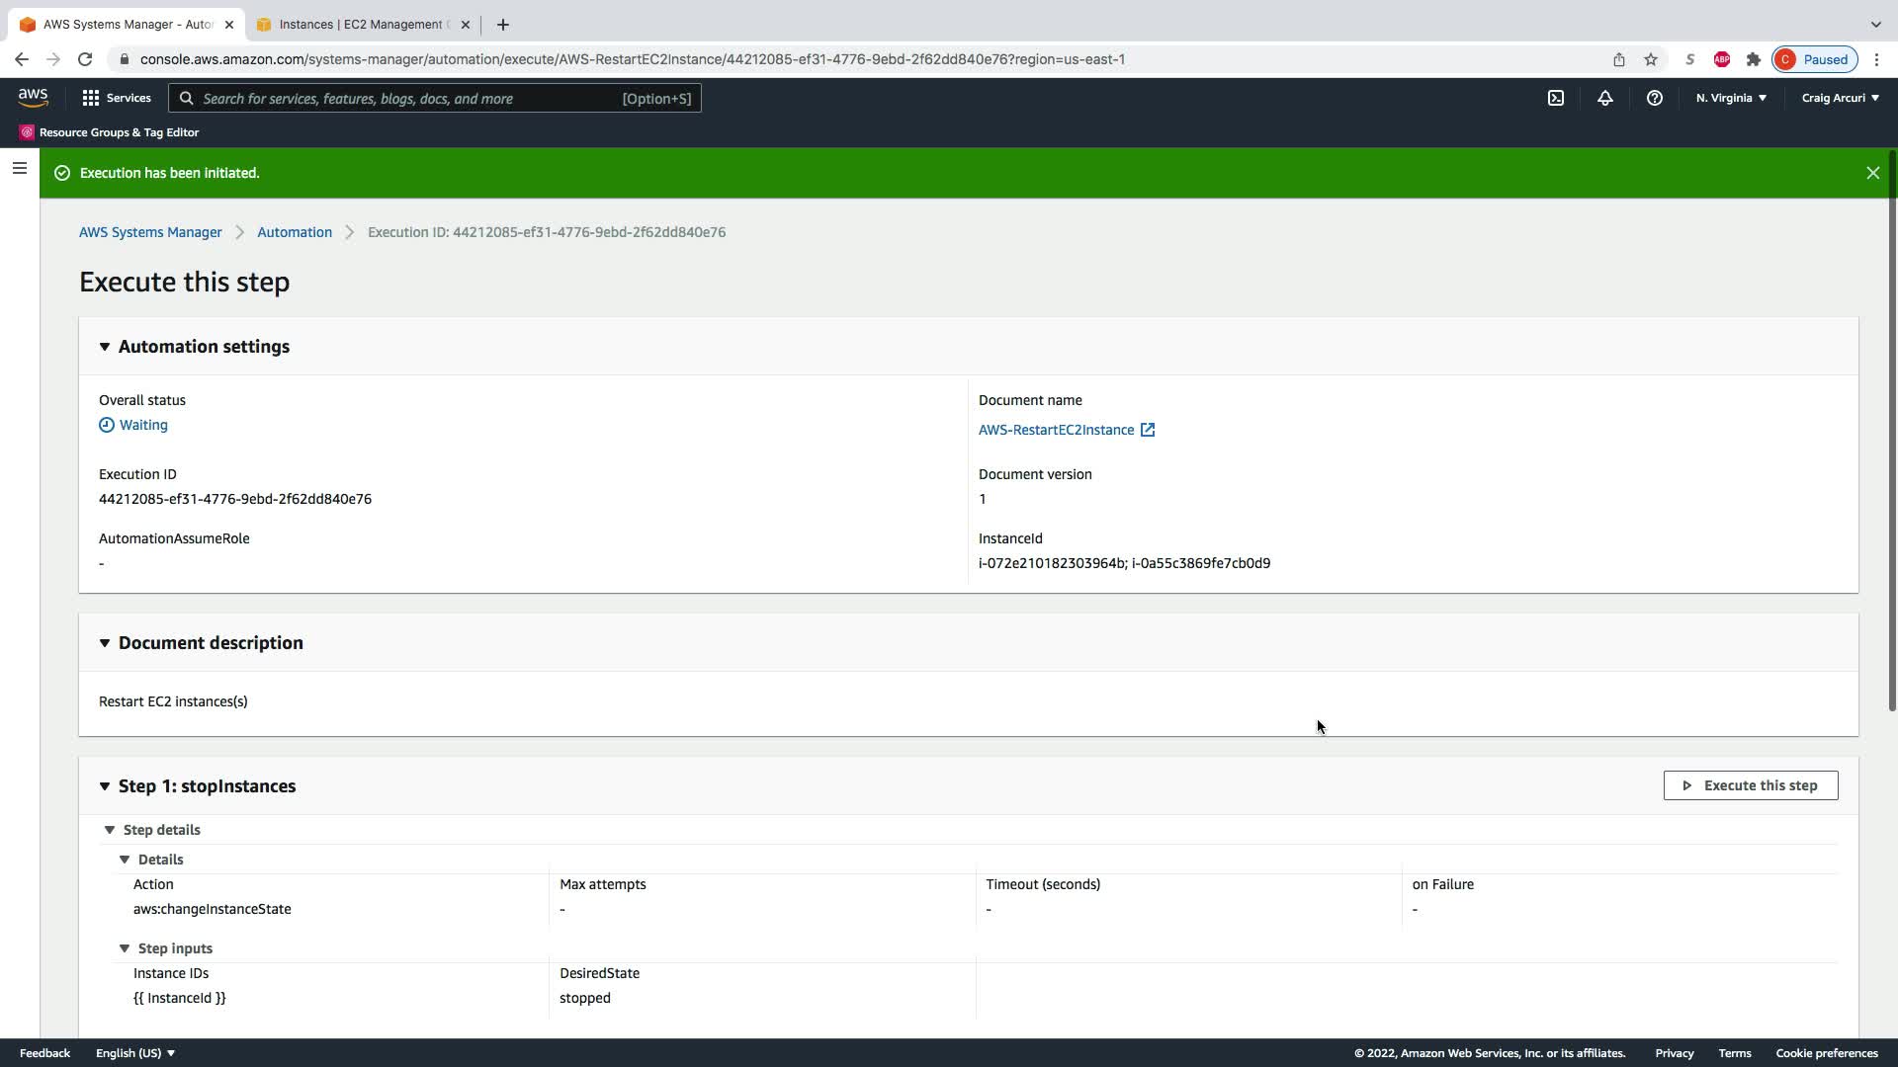The width and height of the screenshot is (1898, 1067).
Task: Open the browser extensions puzzle icon
Action: [x=1753, y=59]
